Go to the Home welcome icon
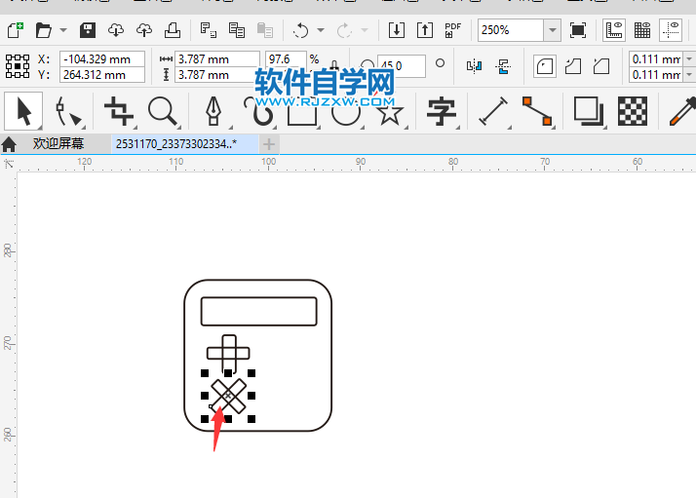 (x=9, y=144)
